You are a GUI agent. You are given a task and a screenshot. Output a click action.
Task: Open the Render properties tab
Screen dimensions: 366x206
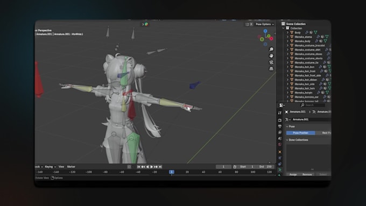click(280, 120)
